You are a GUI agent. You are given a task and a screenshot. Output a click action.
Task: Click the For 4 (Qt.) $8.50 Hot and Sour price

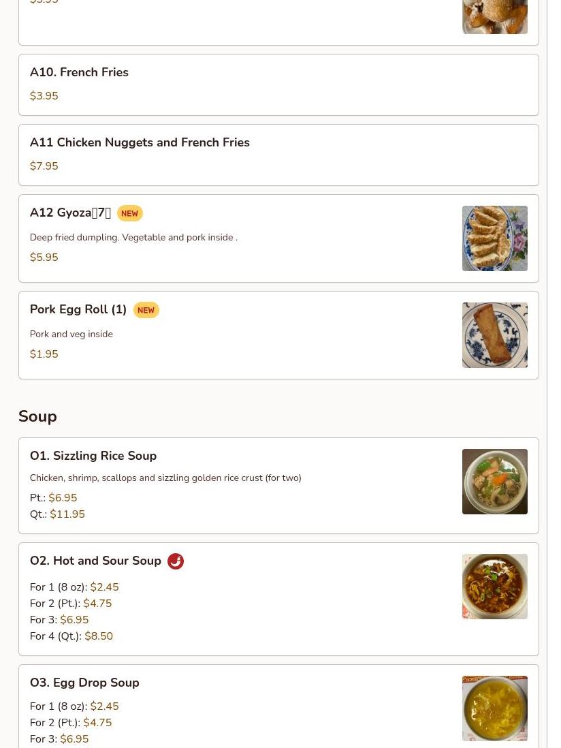(71, 636)
